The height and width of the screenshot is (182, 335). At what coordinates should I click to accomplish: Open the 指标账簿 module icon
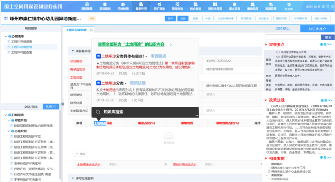(86, 6)
